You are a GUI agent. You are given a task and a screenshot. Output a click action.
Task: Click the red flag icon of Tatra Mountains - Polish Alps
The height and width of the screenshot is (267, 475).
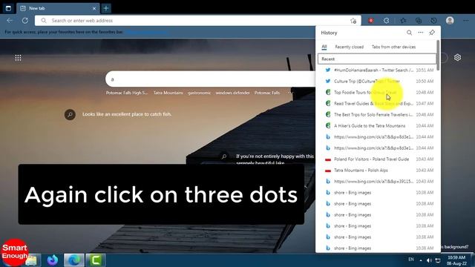pyautogui.click(x=328, y=171)
